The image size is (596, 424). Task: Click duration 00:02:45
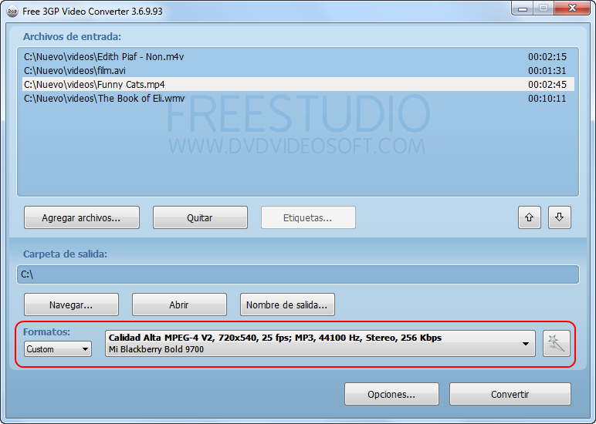click(547, 85)
